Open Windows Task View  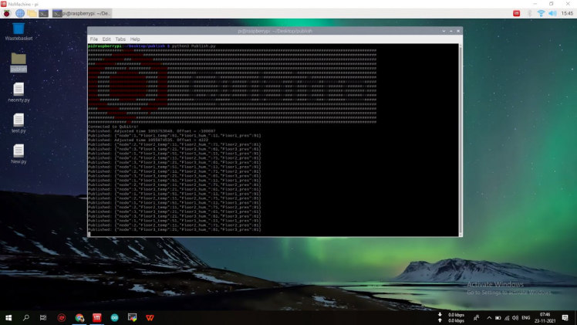click(43, 317)
